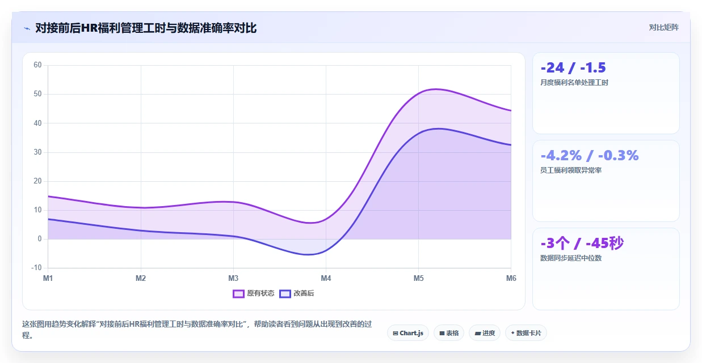Click the icon inside the Chart.js tag
The image size is (702, 363).
396,334
